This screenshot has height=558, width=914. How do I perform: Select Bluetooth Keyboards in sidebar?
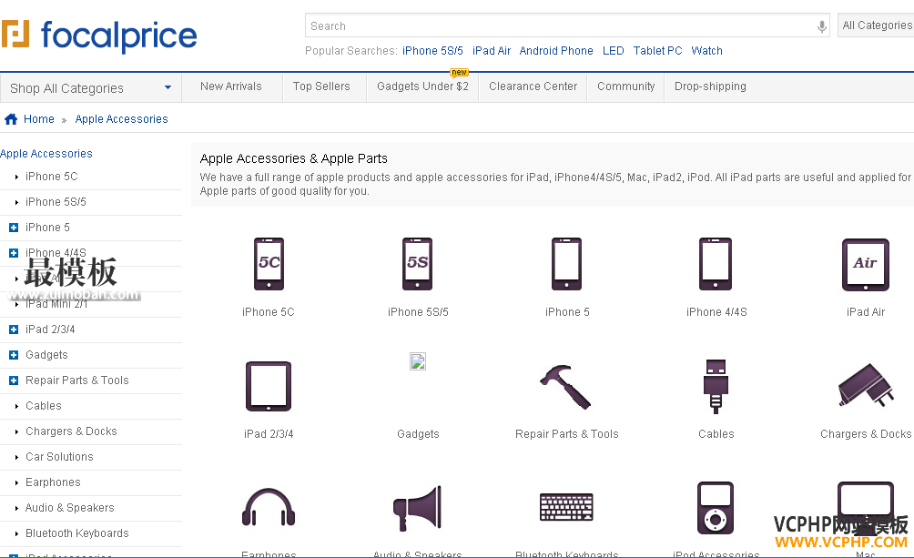coord(77,533)
